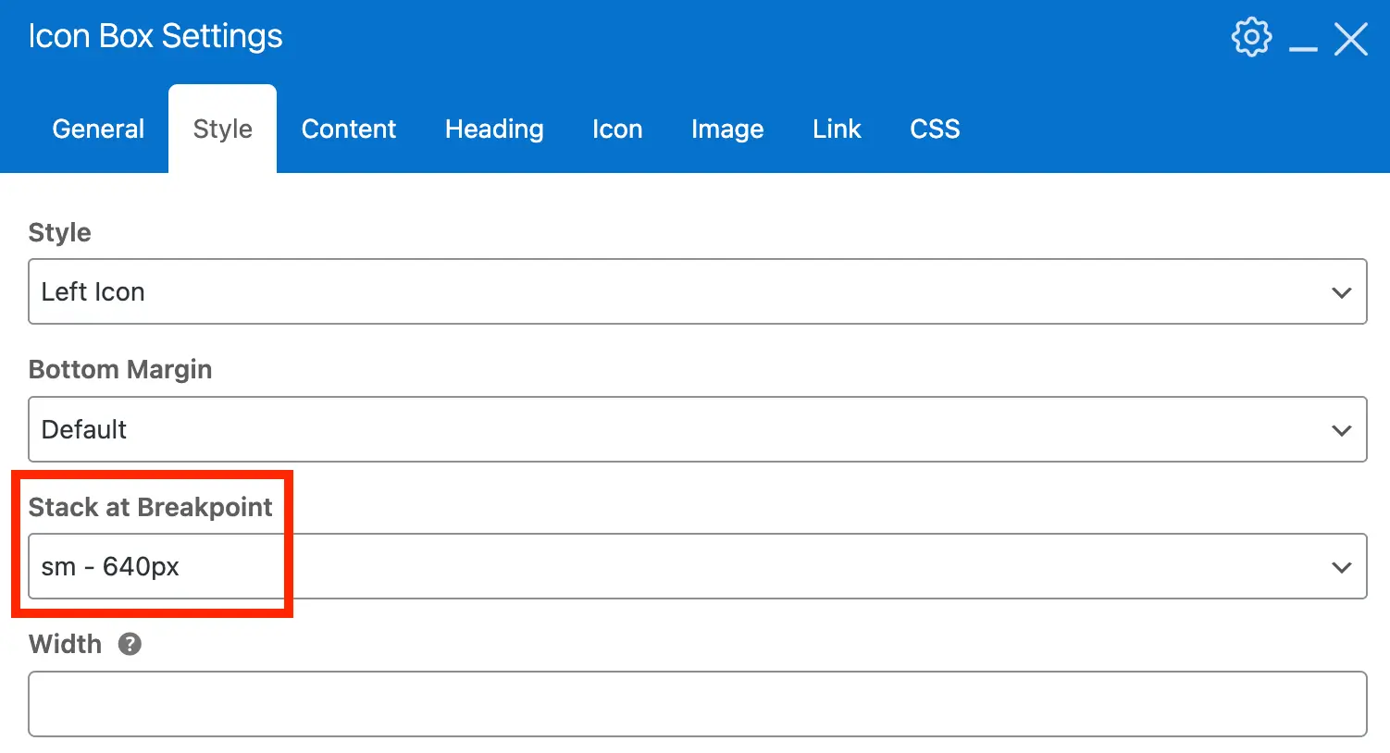Switch to the Content tab

tap(348, 129)
